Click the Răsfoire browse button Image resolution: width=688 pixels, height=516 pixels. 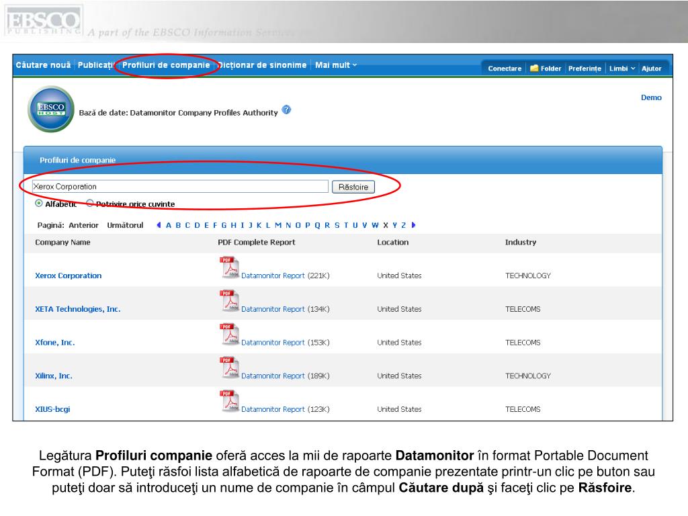pos(353,187)
